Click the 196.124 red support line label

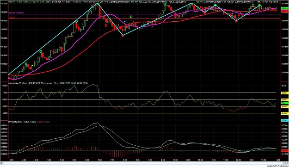pos(12,18)
